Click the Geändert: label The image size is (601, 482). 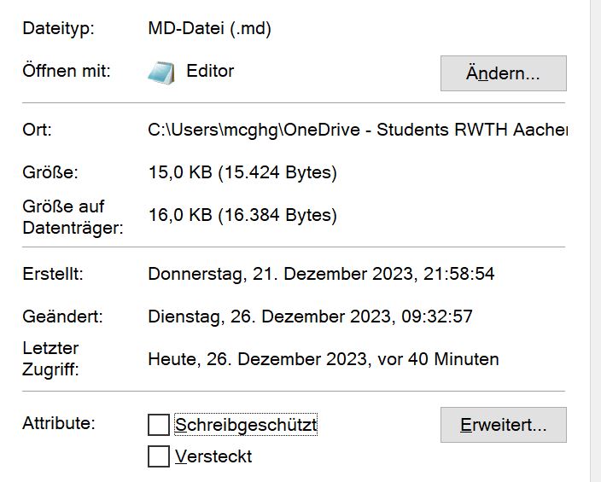click(62, 316)
